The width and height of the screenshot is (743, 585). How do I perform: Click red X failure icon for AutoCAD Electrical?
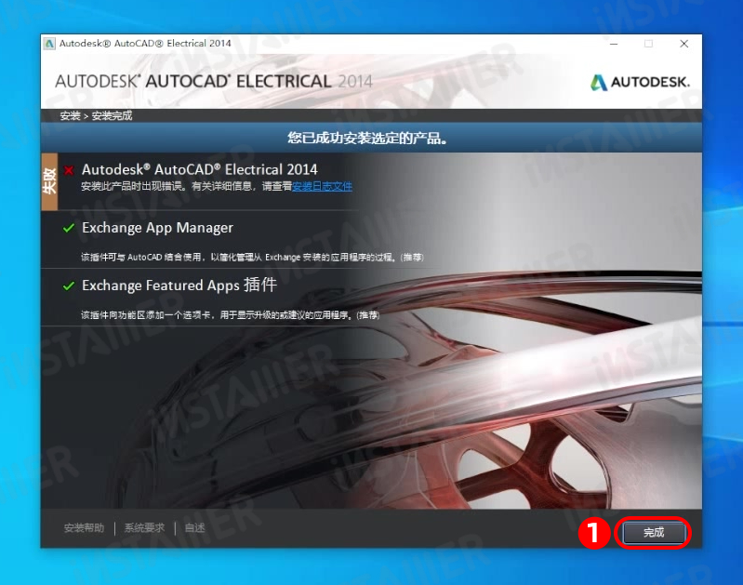tap(69, 170)
